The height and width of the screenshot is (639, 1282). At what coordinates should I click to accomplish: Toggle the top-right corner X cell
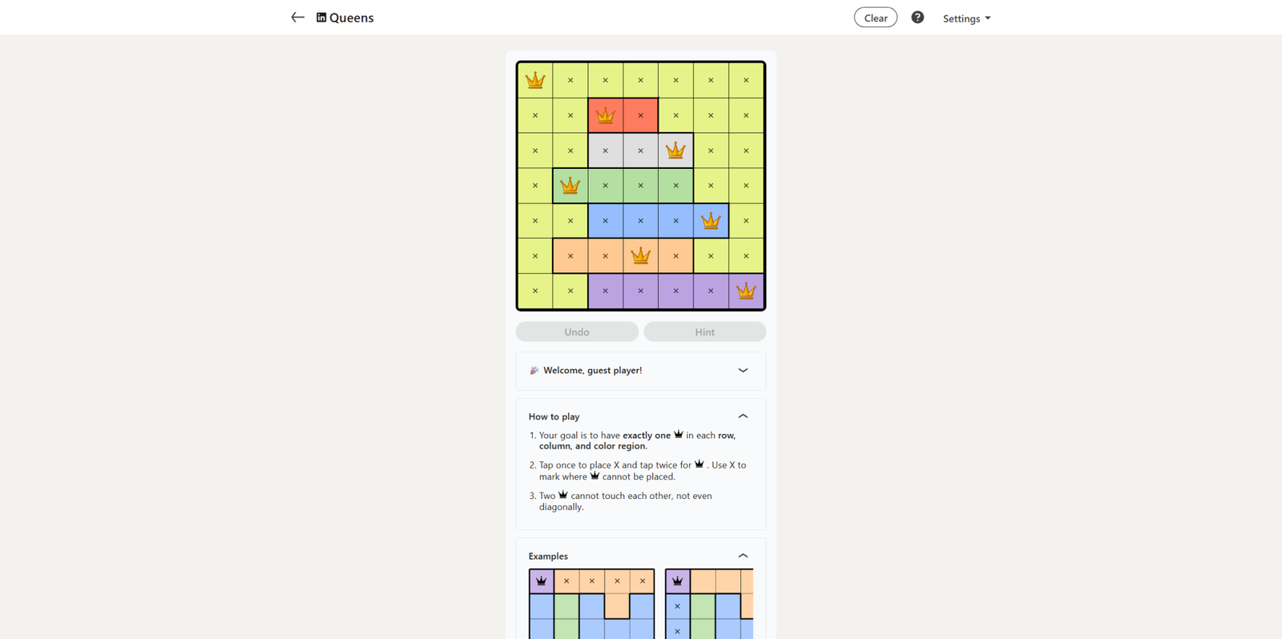click(746, 80)
